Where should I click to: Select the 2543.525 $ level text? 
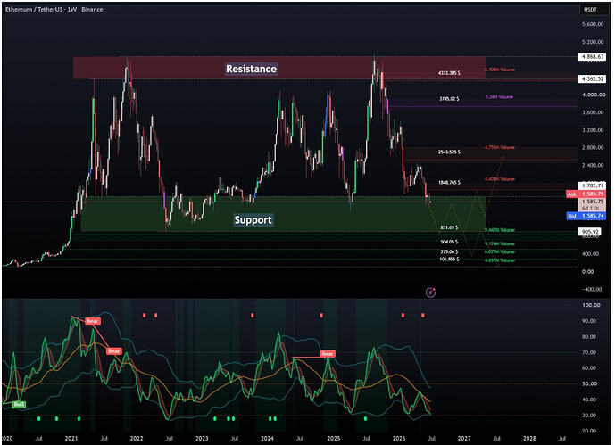(x=449, y=152)
